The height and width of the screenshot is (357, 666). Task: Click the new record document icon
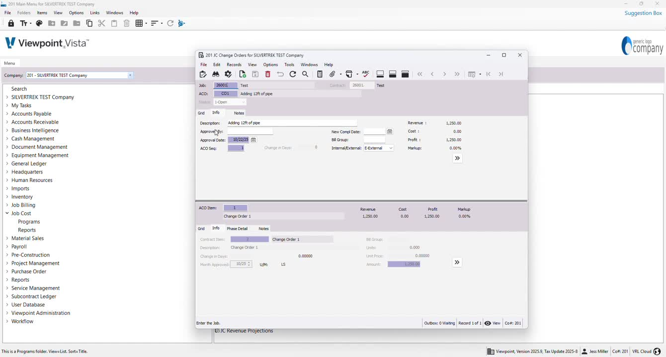click(243, 74)
